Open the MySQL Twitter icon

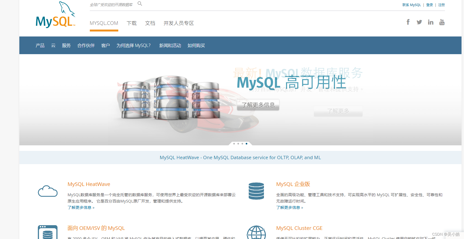point(419,22)
